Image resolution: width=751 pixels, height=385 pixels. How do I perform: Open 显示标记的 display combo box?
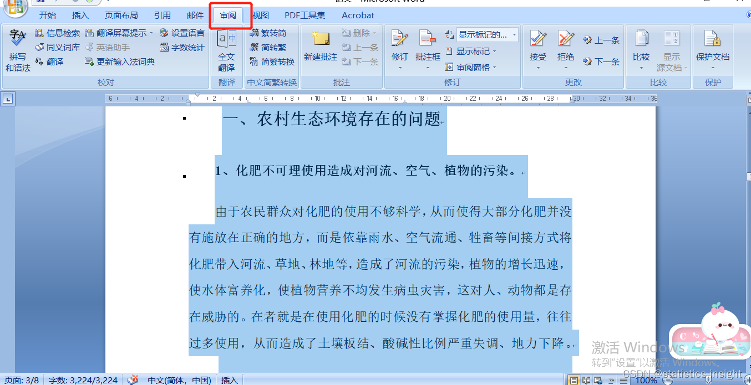click(x=488, y=35)
